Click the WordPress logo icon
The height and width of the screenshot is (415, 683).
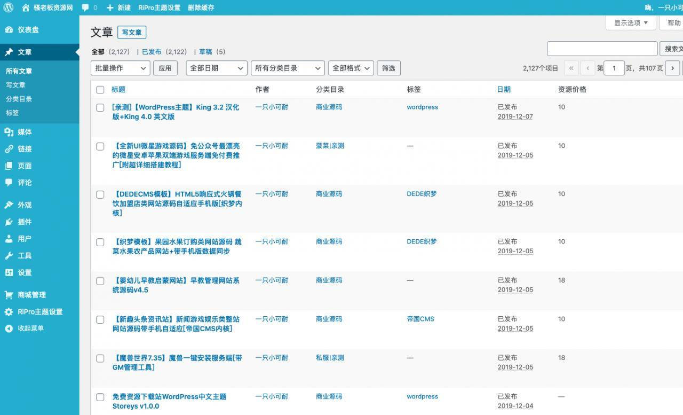point(9,7)
